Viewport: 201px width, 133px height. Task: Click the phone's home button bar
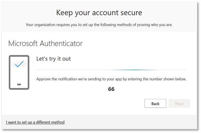[19, 84]
